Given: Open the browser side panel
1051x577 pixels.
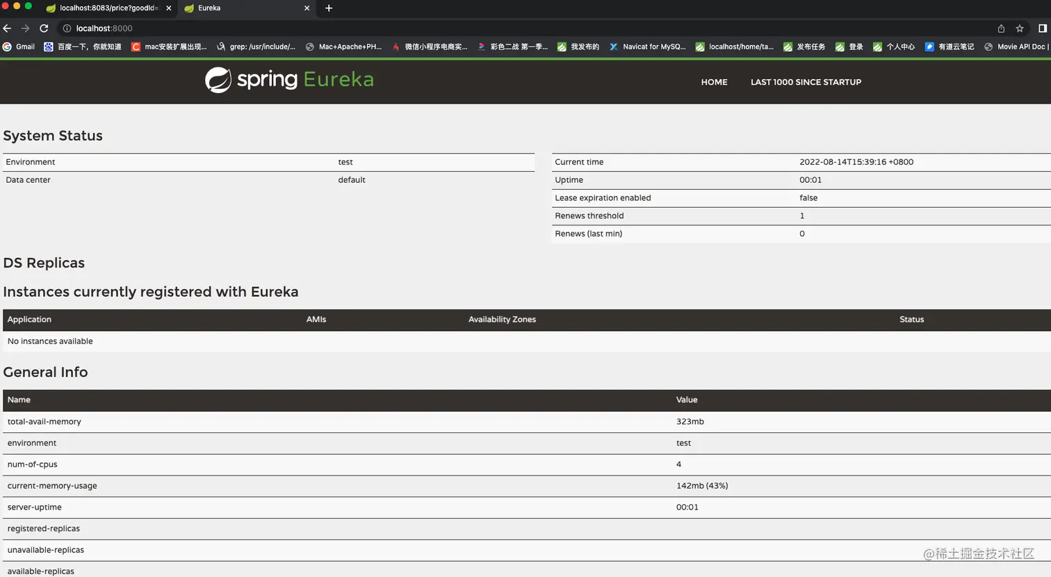Looking at the screenshot, I should pos(1043,29).
